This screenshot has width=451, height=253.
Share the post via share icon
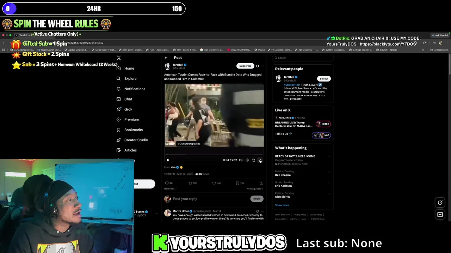(261, 183)
